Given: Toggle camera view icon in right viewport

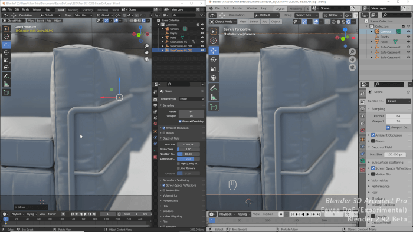Looking at the screenshot, I should click(x=352, y=68).
